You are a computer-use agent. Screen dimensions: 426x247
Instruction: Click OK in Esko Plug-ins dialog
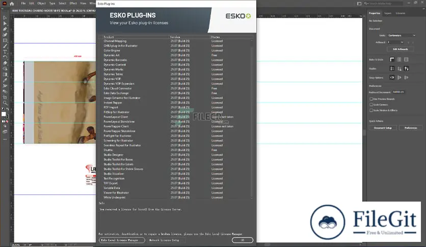[x=243, y=240]
